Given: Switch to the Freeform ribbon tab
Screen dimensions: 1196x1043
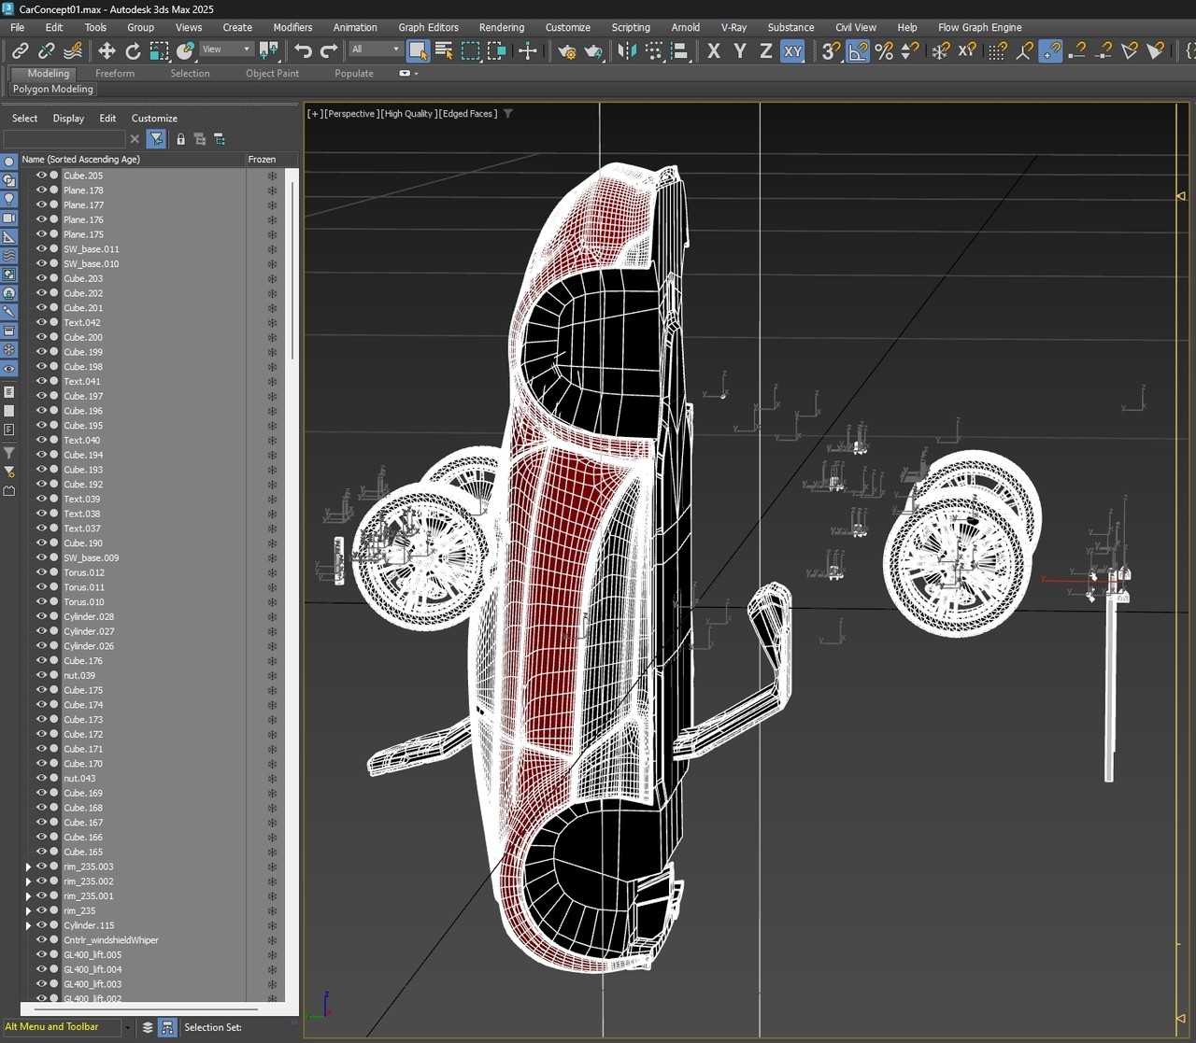Looking at the screenshot, I should (x=115, y=73).
